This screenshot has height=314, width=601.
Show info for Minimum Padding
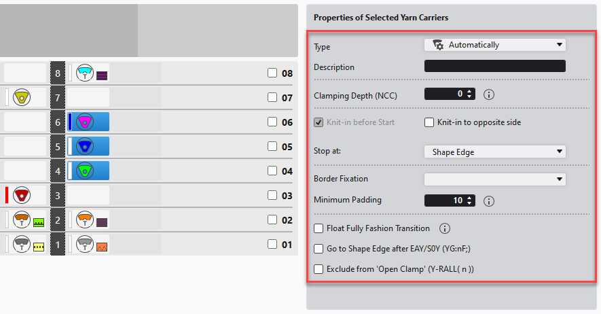488,201
